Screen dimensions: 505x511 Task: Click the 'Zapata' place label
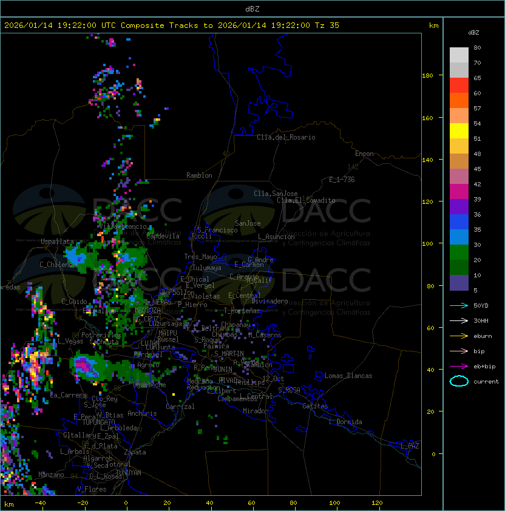point(135,452)
